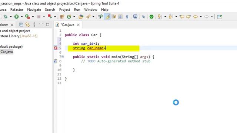Toggle Show Whitespace Characters pilcrow icon
The image size is (237, 133).
click(127, 17)
